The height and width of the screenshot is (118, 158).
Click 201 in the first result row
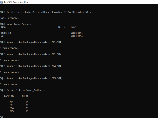coord(12,102)
